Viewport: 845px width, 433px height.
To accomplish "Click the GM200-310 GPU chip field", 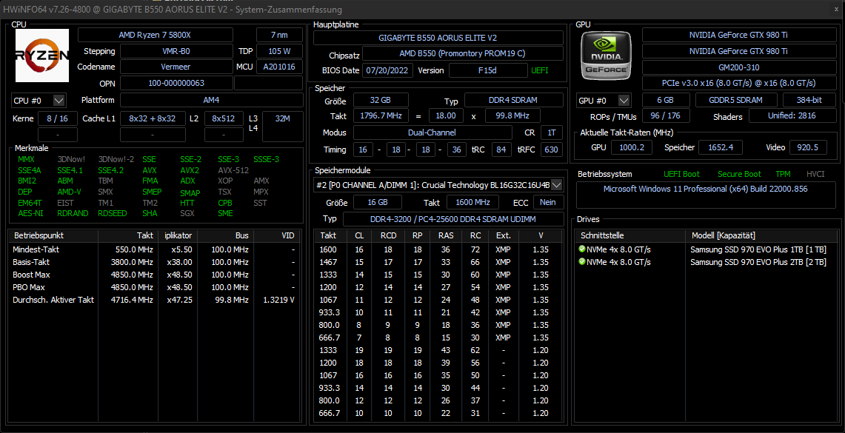I will coord(739,68).
